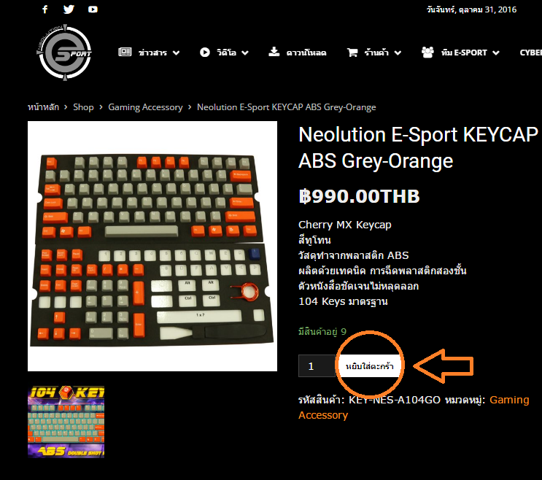Click the Neolution E-Sport logo
542x480 pixels.
(x=64, y=53)
